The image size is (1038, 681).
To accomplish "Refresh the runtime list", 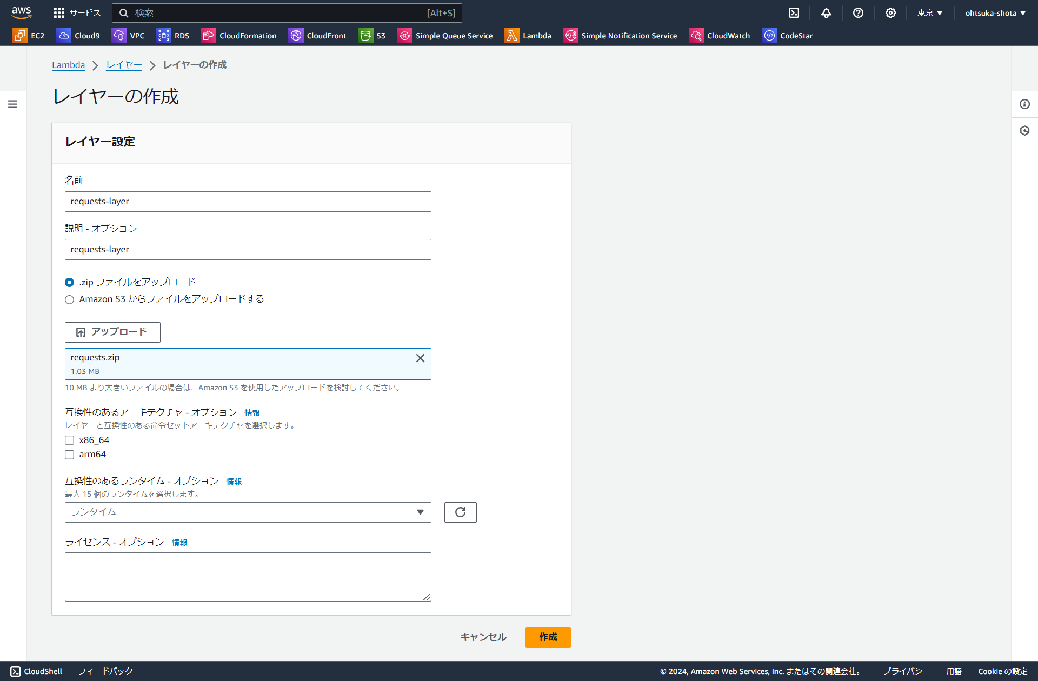I will point(460,512).
